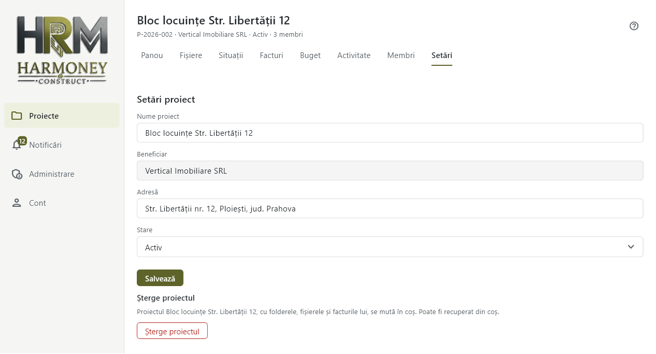Click the notifications bell icon
Image resolution: width=656 pixels, height=354 pixels.
pyautogui.click(x=17, y=145)
